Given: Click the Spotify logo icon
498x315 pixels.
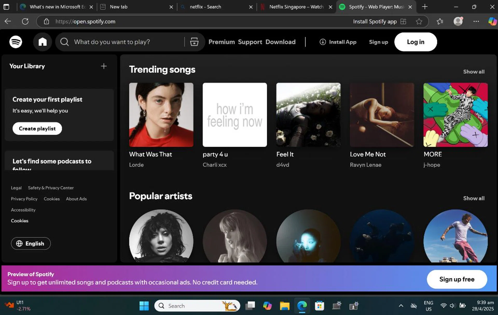Looking at the screenshot, I should pos(16,42).
